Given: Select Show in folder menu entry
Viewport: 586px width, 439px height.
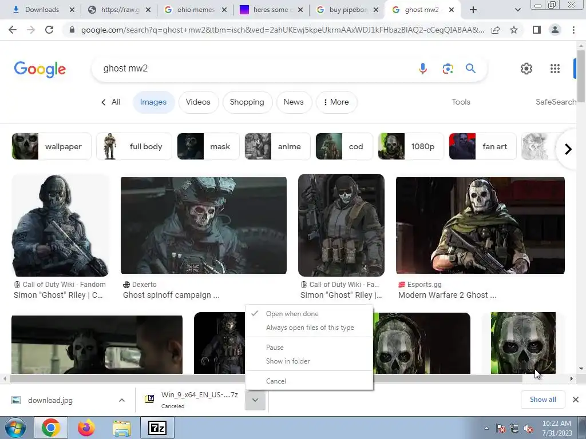Looking at the screenshot, I should [x=309, y=361].
